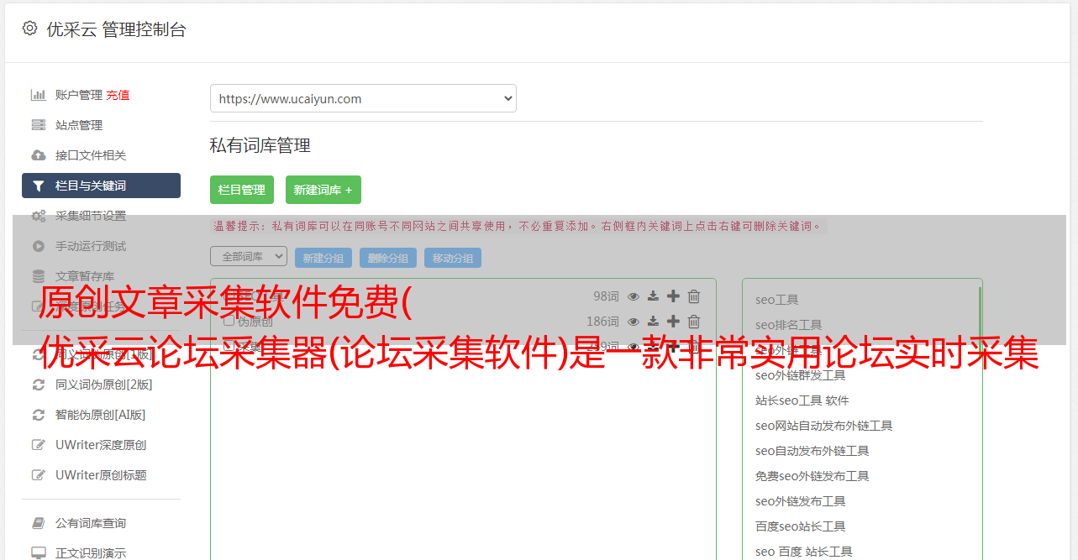Open UWriter深度原创 menu item
The image size is (1078, 560).
[x=101, y=445]
